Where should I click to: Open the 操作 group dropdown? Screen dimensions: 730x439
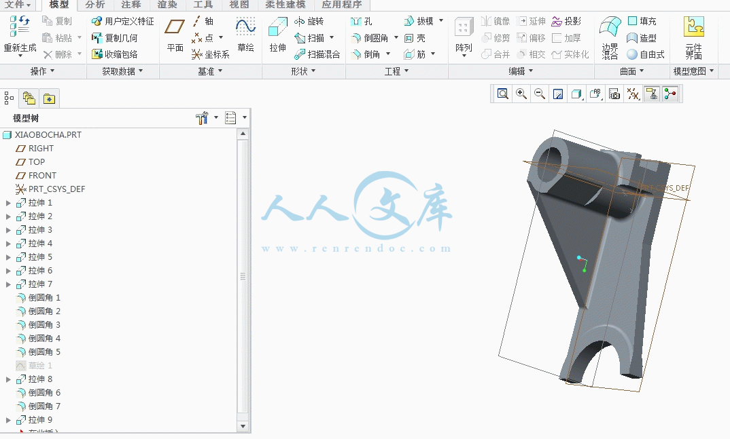coord(42,71)
